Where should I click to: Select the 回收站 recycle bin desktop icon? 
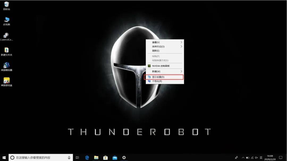tap(7, 5)
